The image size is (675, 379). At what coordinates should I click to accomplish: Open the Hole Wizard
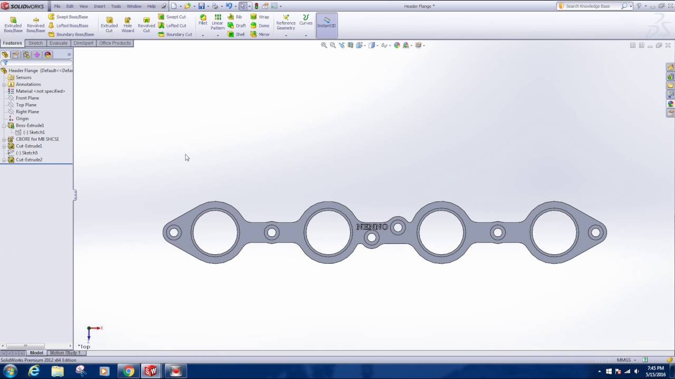(128, 25)
